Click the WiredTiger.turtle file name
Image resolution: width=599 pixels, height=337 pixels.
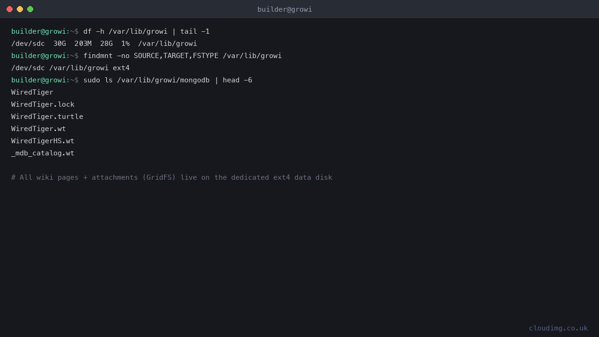[47, 117]
